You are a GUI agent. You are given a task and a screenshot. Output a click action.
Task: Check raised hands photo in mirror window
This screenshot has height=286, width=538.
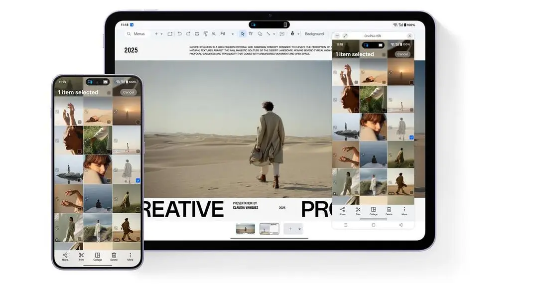[356, 82]
